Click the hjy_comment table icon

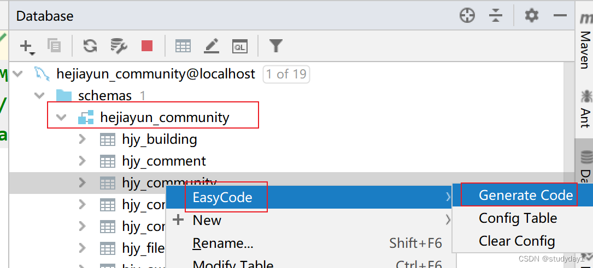pyautogui.click(x=108, y=162)
